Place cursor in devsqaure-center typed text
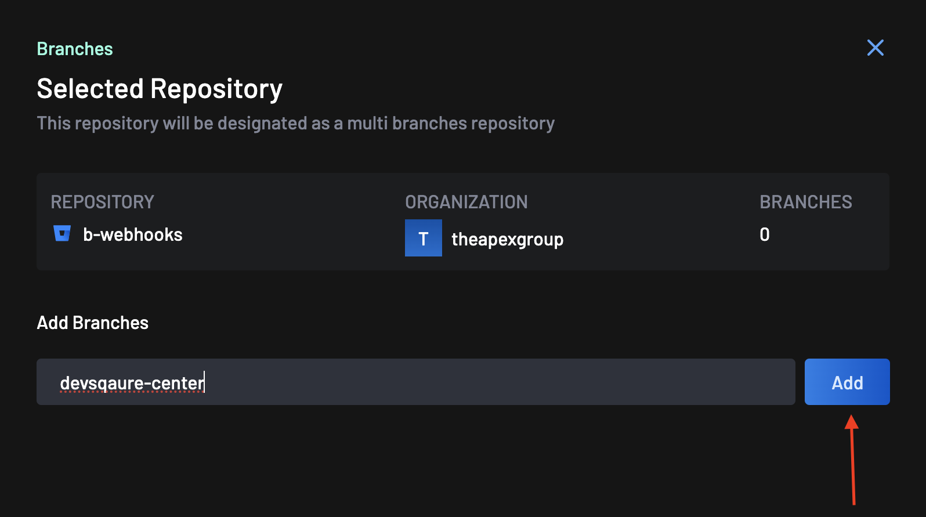This screenshot has width=926, height=517. [132, 383]
